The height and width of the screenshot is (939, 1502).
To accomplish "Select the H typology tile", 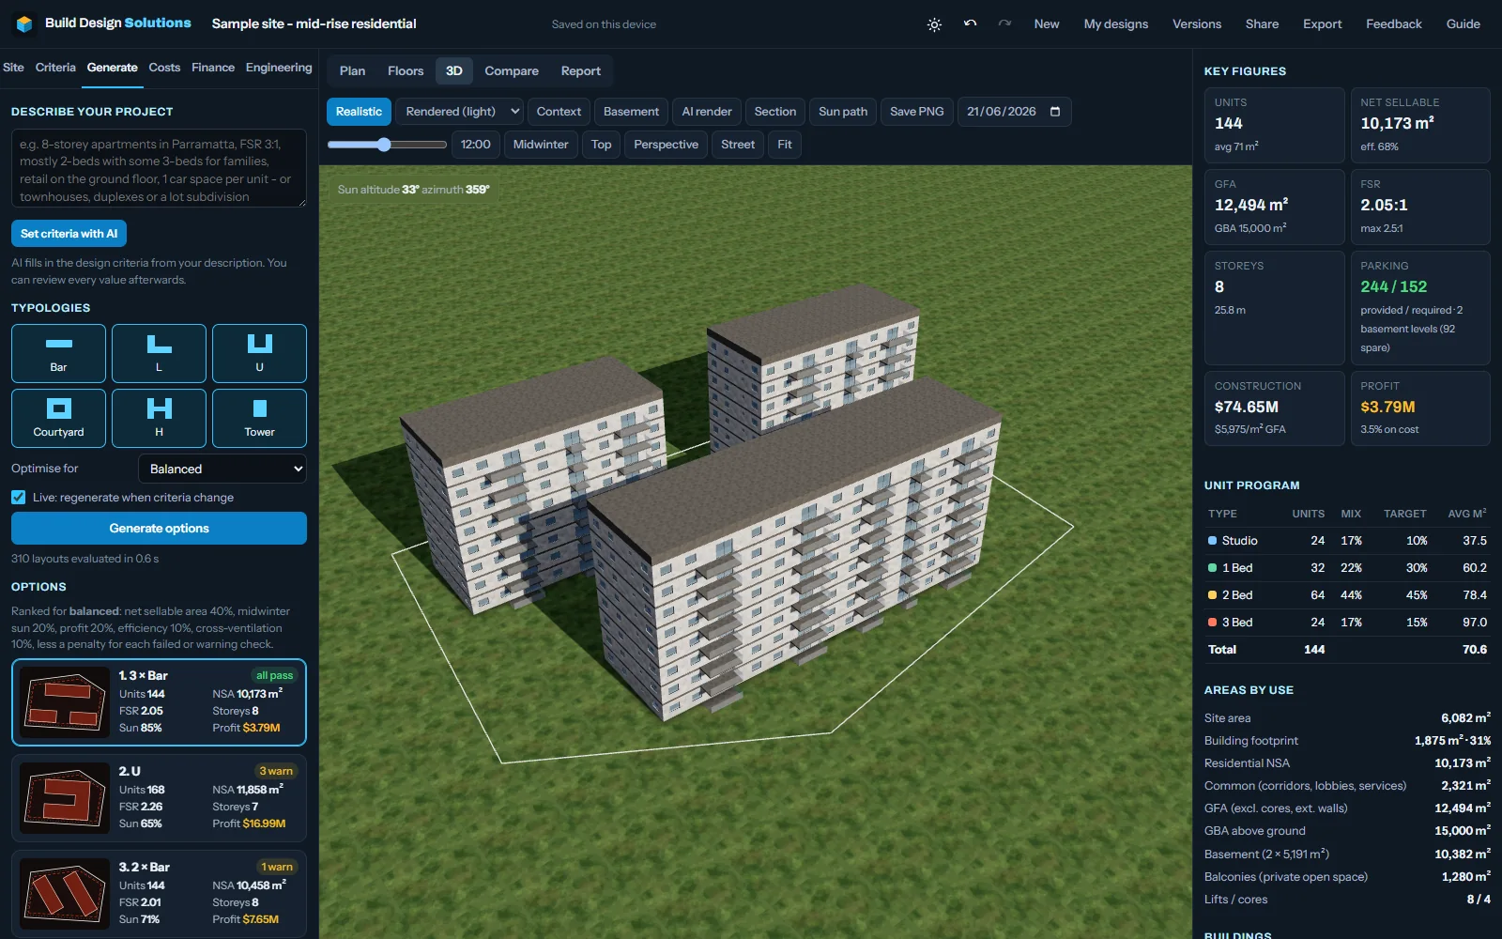I will click(159, 418).
